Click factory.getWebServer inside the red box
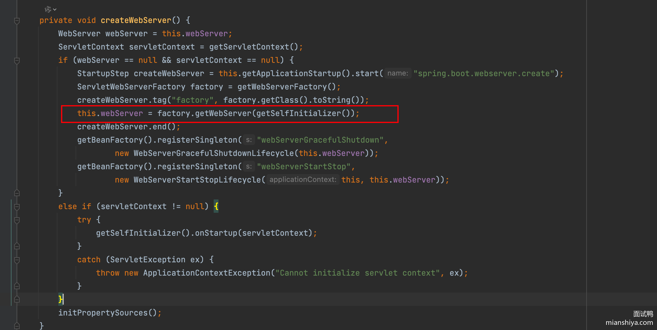Screen dimensions: 657x330 click(223, 113)
